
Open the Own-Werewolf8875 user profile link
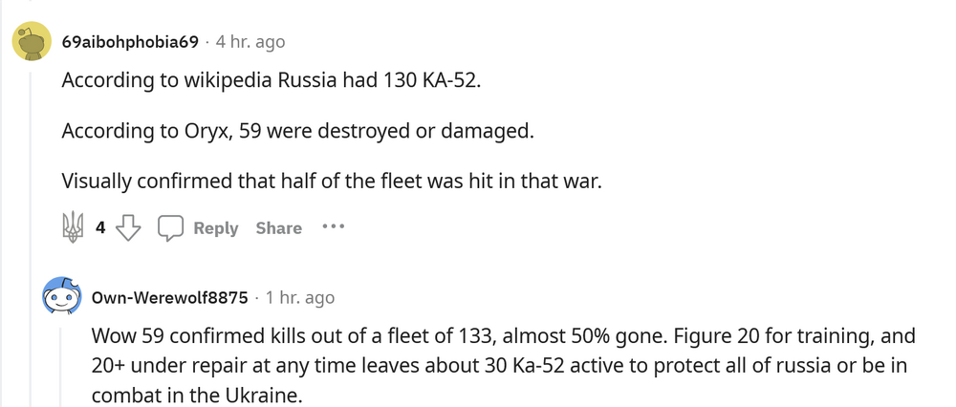(169, 297)
